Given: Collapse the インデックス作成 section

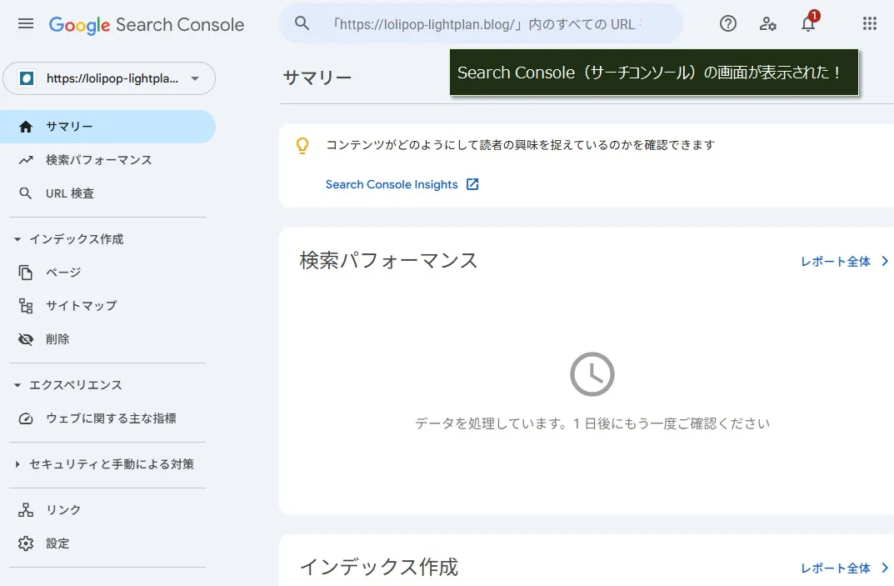Looking at the screenshot, I should pos(17,239).
